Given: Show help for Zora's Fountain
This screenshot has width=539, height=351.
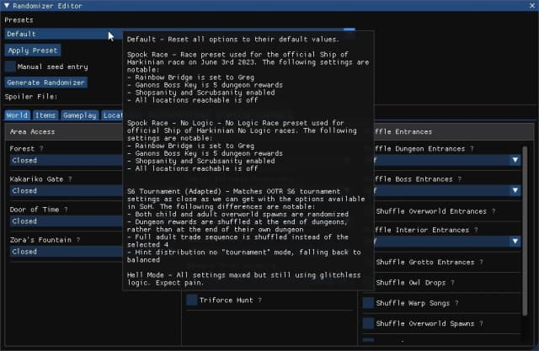Looking at the screenshot, I should coord(78,240).
